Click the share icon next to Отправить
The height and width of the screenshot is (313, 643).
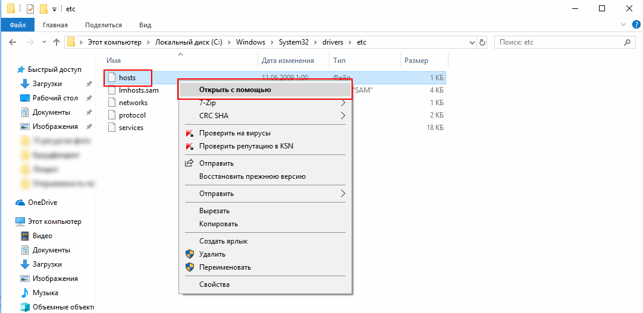point(189,163)
